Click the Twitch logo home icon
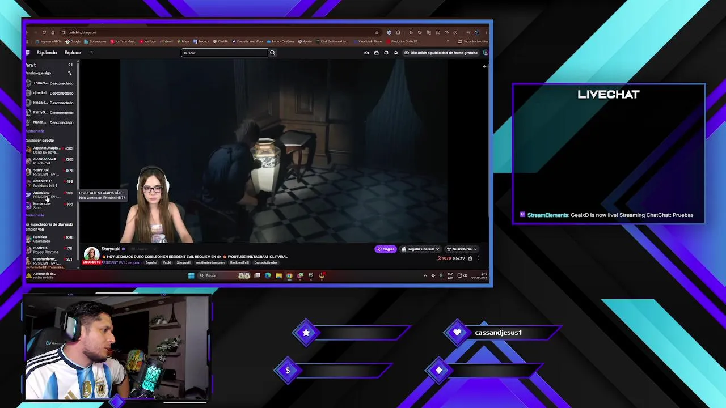 [27, 53]
